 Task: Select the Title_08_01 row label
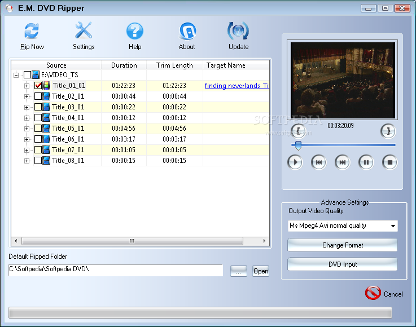[68, 161]
